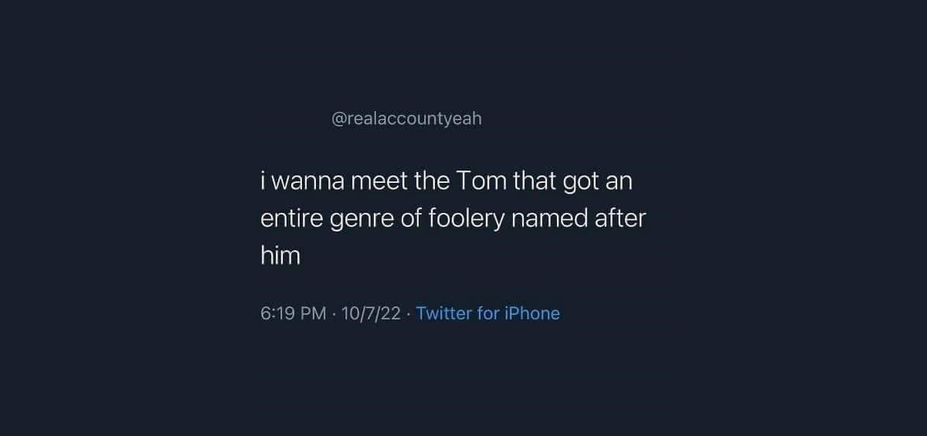Viewport: 927px width, 436px height.
Task: Select the 10/7/22 date
Action: click(x=370, y=313)
